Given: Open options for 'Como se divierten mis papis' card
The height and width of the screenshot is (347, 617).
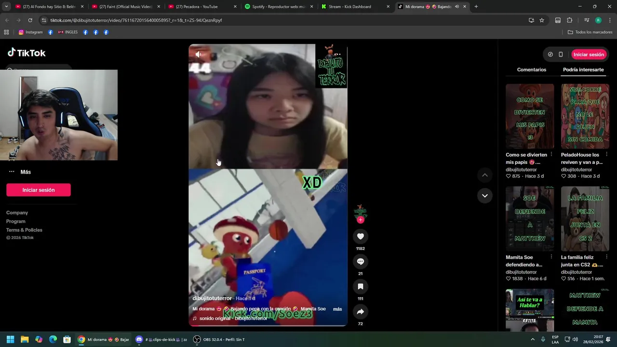Looking at the screenshot, I should pyautogui.click(x=551, y=155).
